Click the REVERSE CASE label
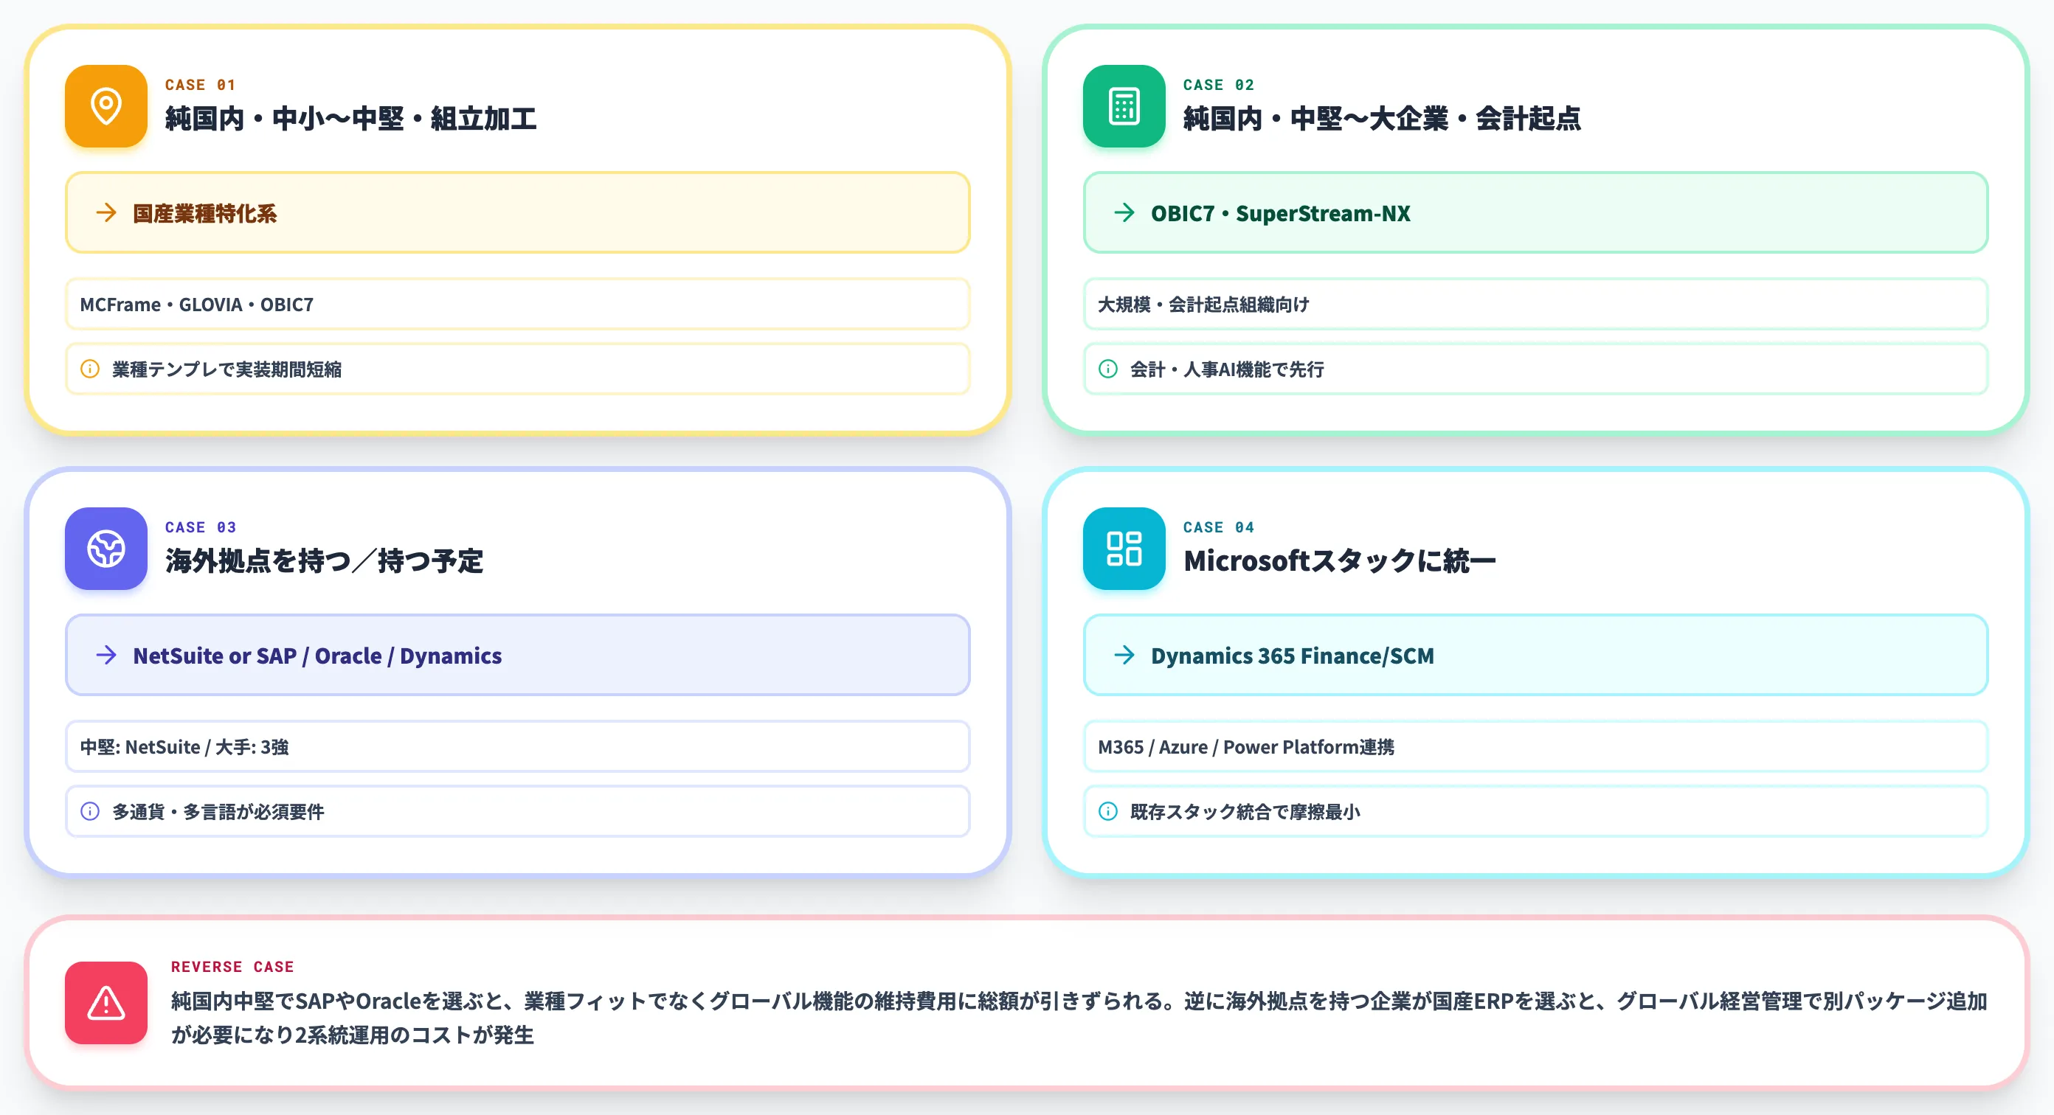The width and height of the screenshot is (2054, 1115). 232,966
